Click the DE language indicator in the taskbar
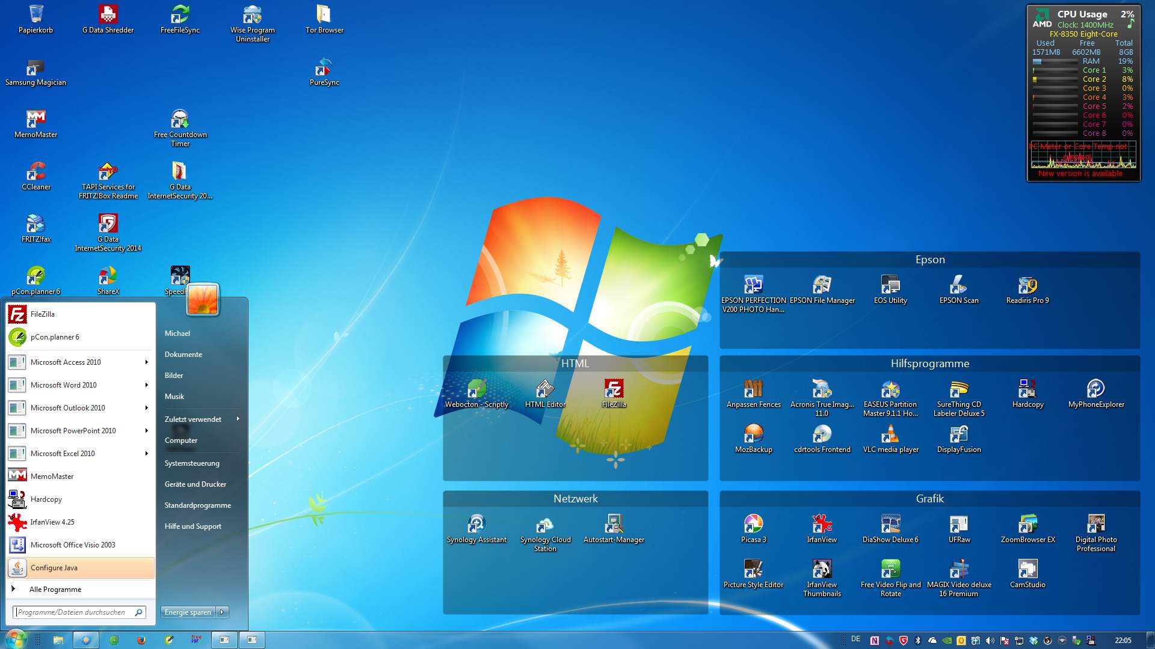The height and width of the screenshot is (649, 1155). [856, 639]
